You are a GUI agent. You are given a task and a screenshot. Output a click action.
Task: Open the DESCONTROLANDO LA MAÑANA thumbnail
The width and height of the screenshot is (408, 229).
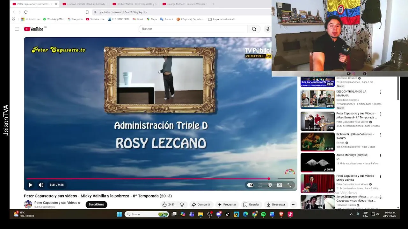click(x=317, y=99)
